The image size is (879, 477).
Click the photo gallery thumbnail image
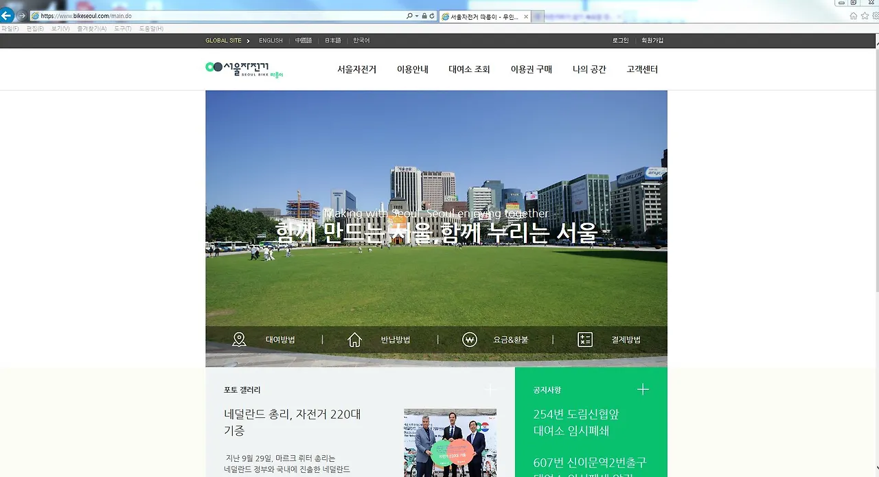click(450, 443)
